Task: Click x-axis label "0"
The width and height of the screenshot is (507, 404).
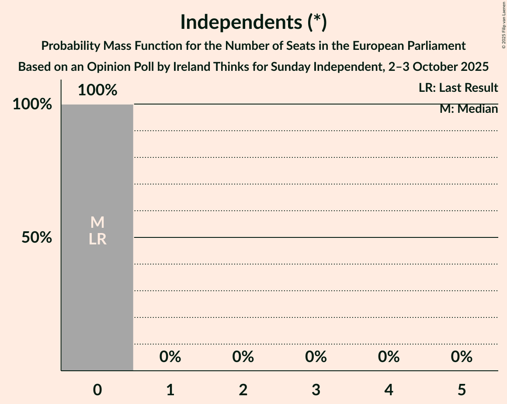Action: [x=97, y=390]
